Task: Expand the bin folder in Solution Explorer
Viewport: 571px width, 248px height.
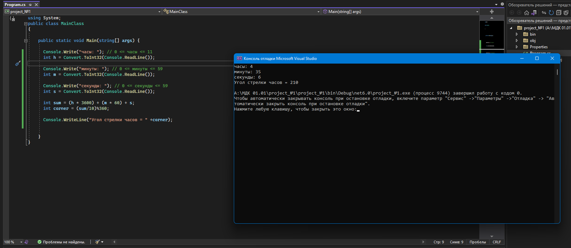Action: (x=517, y=34)
